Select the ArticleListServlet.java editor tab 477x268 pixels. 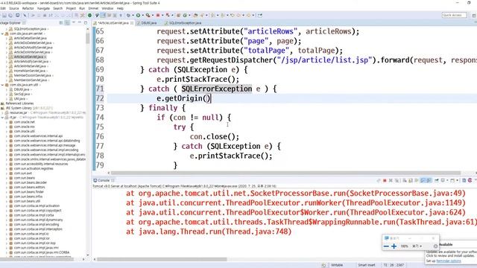coord(114,23)
